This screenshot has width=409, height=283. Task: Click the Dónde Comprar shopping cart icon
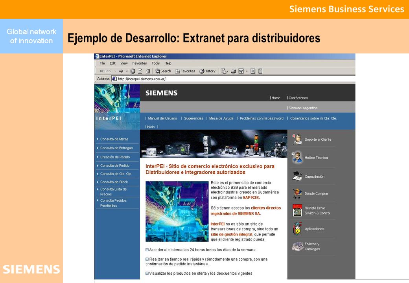click(297, 193)
